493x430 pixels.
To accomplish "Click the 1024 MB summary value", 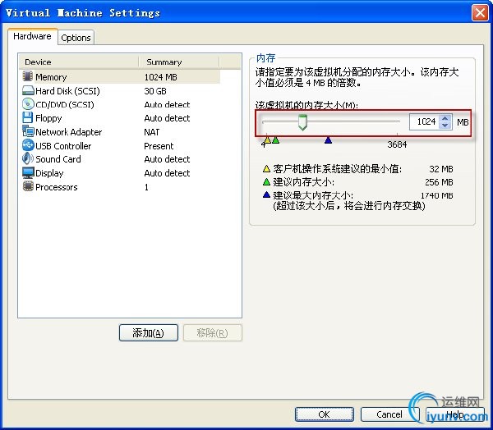I will click(x=161, y=77).
